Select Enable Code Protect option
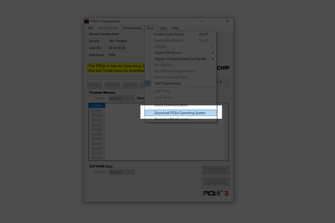Image resolution: width=335 pixels, height=223 pixels. (x=169, y=34)
